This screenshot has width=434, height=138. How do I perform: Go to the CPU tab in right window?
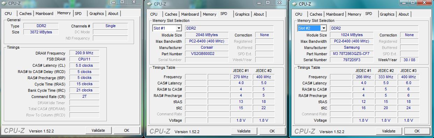click(299, 14)
